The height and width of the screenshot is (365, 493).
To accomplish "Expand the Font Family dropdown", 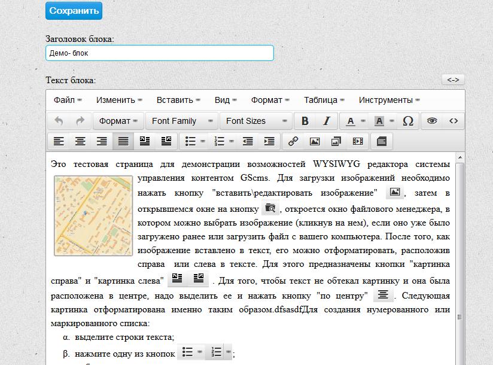I will [182, 121].
